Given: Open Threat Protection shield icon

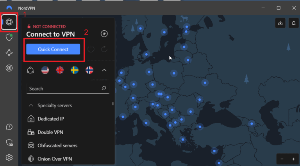Looking at the screenshot, I should 9,37.
